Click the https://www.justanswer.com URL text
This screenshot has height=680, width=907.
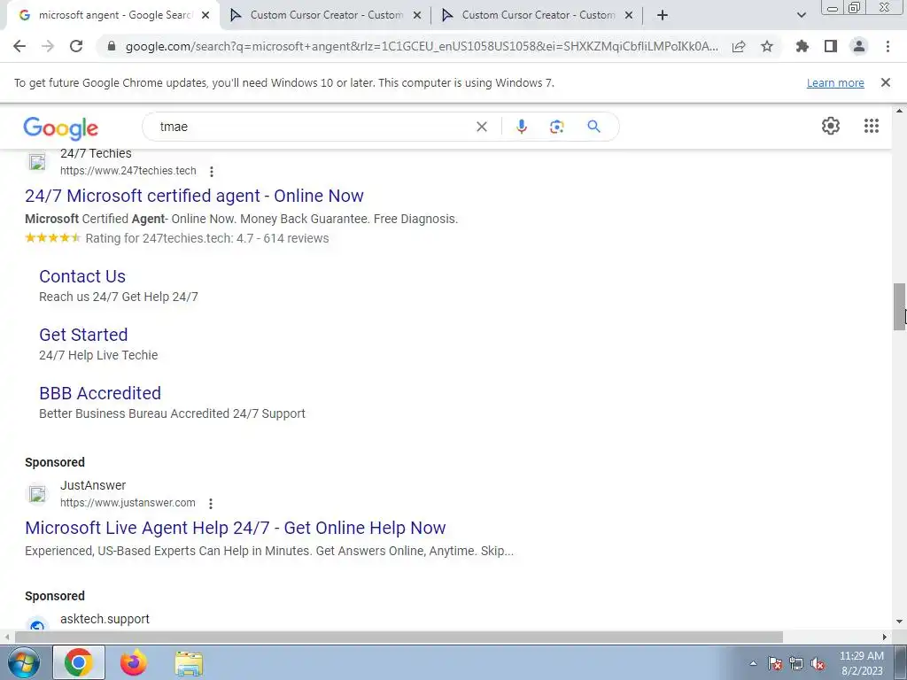pos(128,503)
